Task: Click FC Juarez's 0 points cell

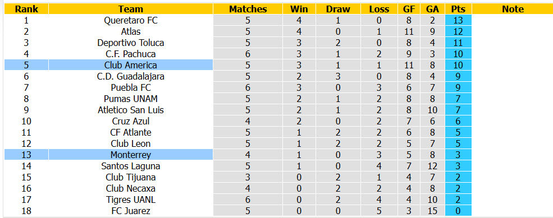Action: pos(458,211)
